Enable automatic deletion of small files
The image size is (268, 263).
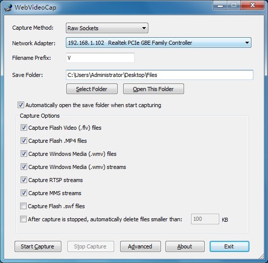point(23,219)
